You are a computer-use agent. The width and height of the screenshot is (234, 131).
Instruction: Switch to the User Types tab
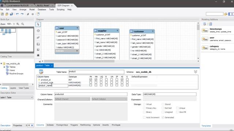[x=24, y=88]
